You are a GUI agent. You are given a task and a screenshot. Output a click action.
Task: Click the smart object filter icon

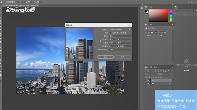tap(166, 71)
